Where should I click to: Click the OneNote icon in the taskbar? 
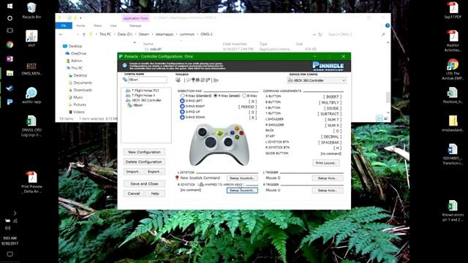[10, 58]
